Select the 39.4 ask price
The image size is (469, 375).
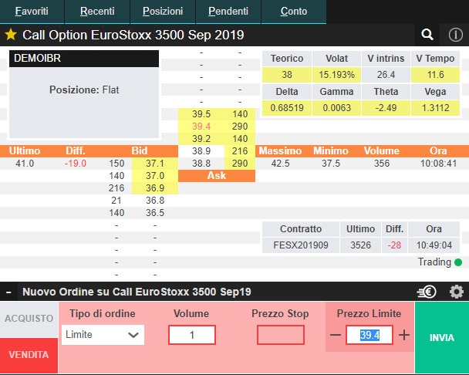click(201, 127)
